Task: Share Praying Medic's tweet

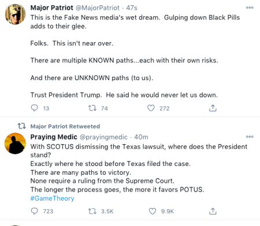Action: (x=213, y=211)
